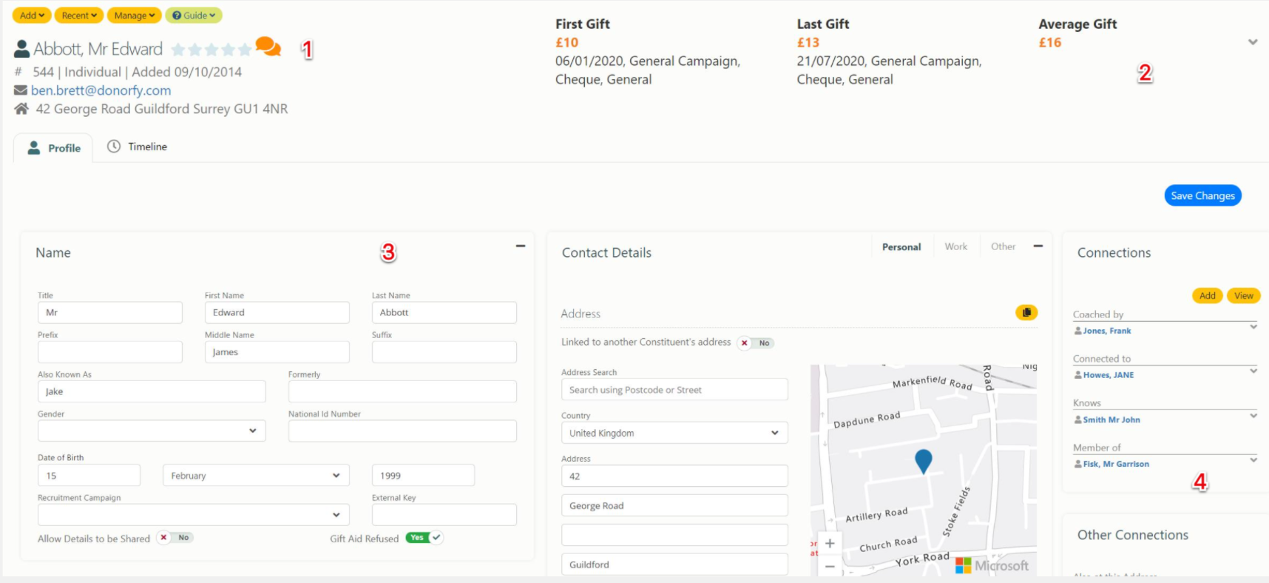Click the Prefix field

[x=110, y=352]
